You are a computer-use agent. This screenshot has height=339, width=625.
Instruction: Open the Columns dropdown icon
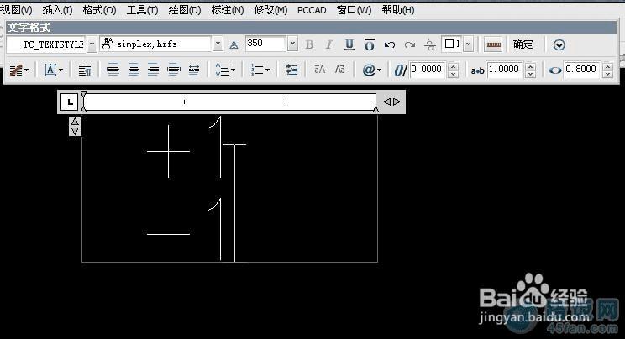tap(18, 70)
